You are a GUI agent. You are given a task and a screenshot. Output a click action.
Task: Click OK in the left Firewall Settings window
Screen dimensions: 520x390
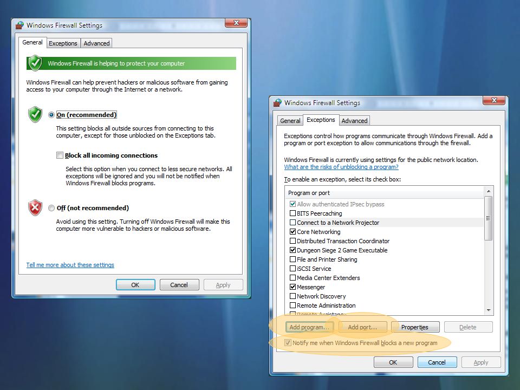click(135, 285)
